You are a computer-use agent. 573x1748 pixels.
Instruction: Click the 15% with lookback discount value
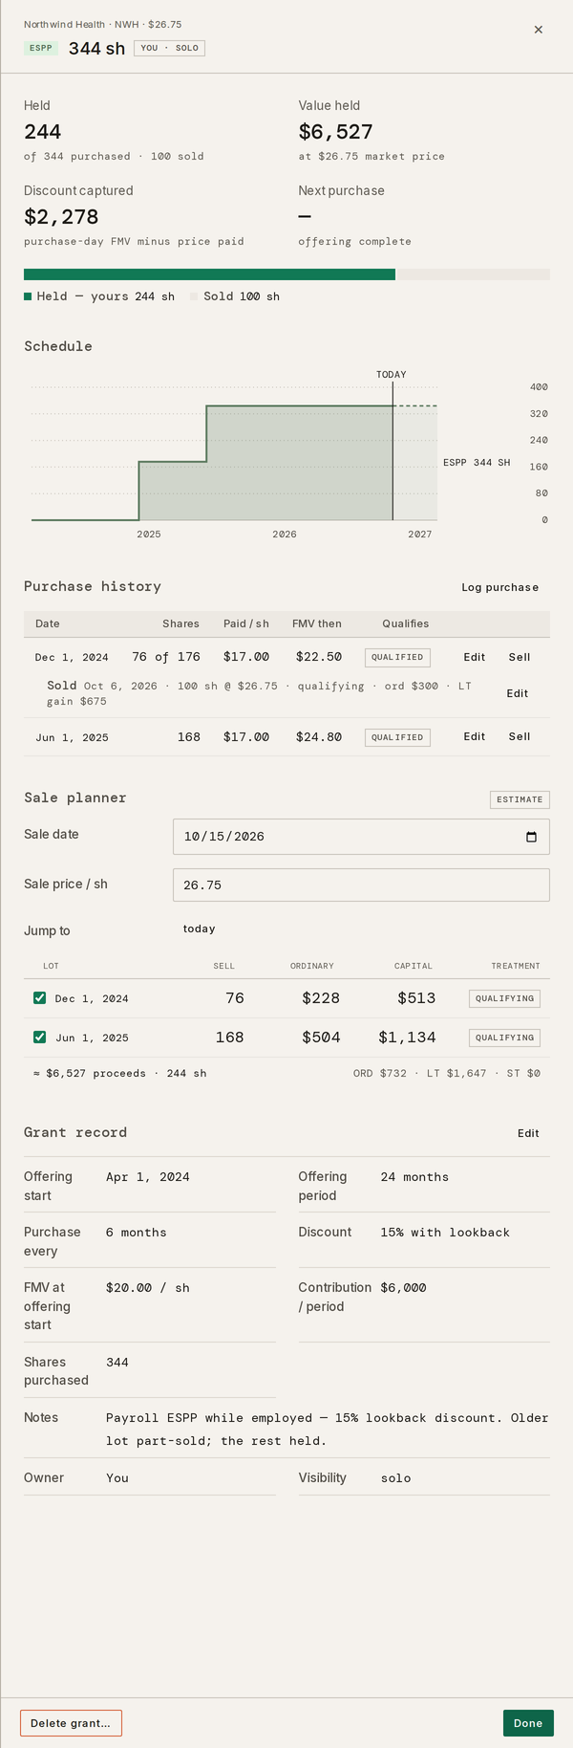pos(445,1233)
